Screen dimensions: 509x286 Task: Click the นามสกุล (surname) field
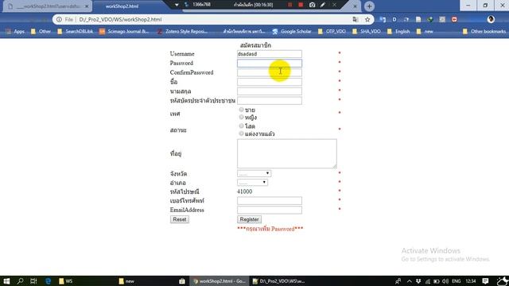[270, 91]
